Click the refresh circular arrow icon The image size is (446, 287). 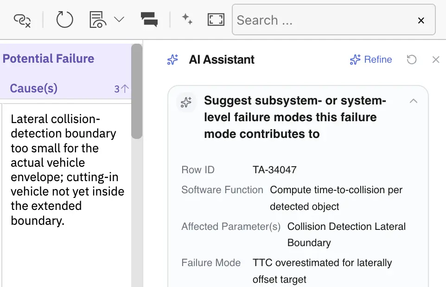64,20
